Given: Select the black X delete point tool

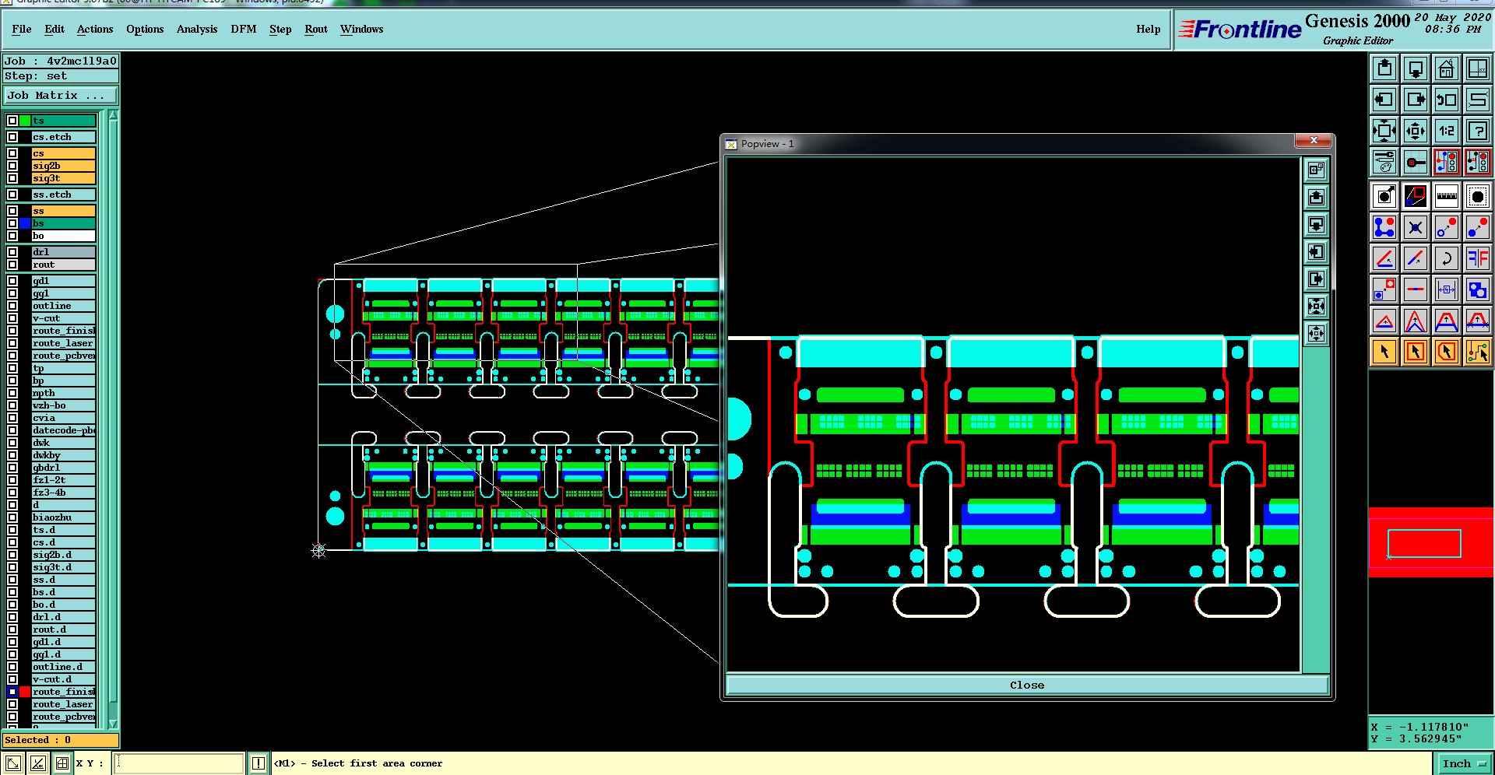Looking at the screenshot, I should (1416, 227).
